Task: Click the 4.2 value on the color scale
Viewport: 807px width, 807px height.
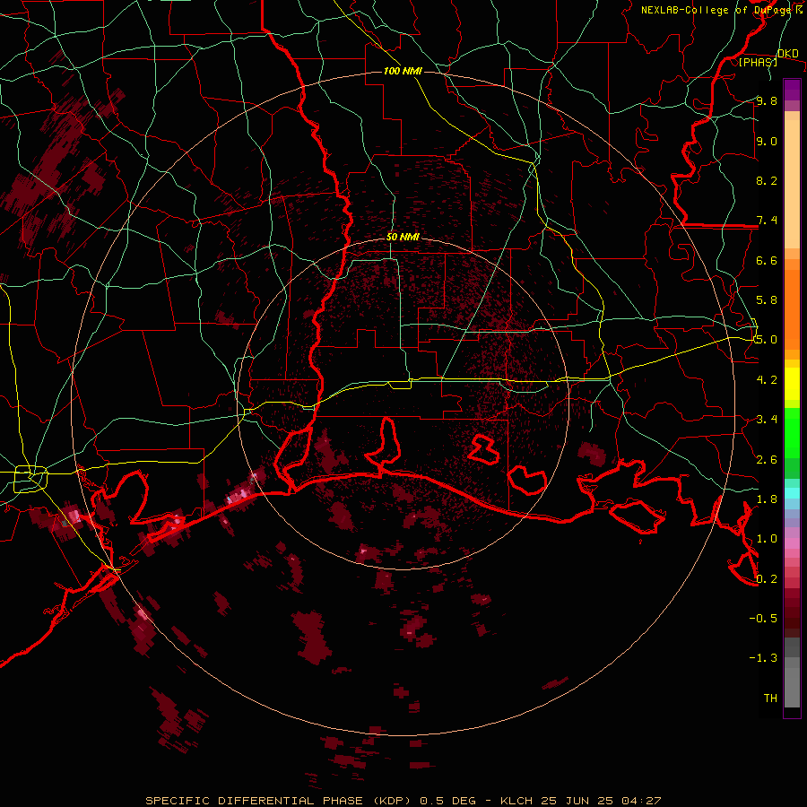Action: pos(767,380)
